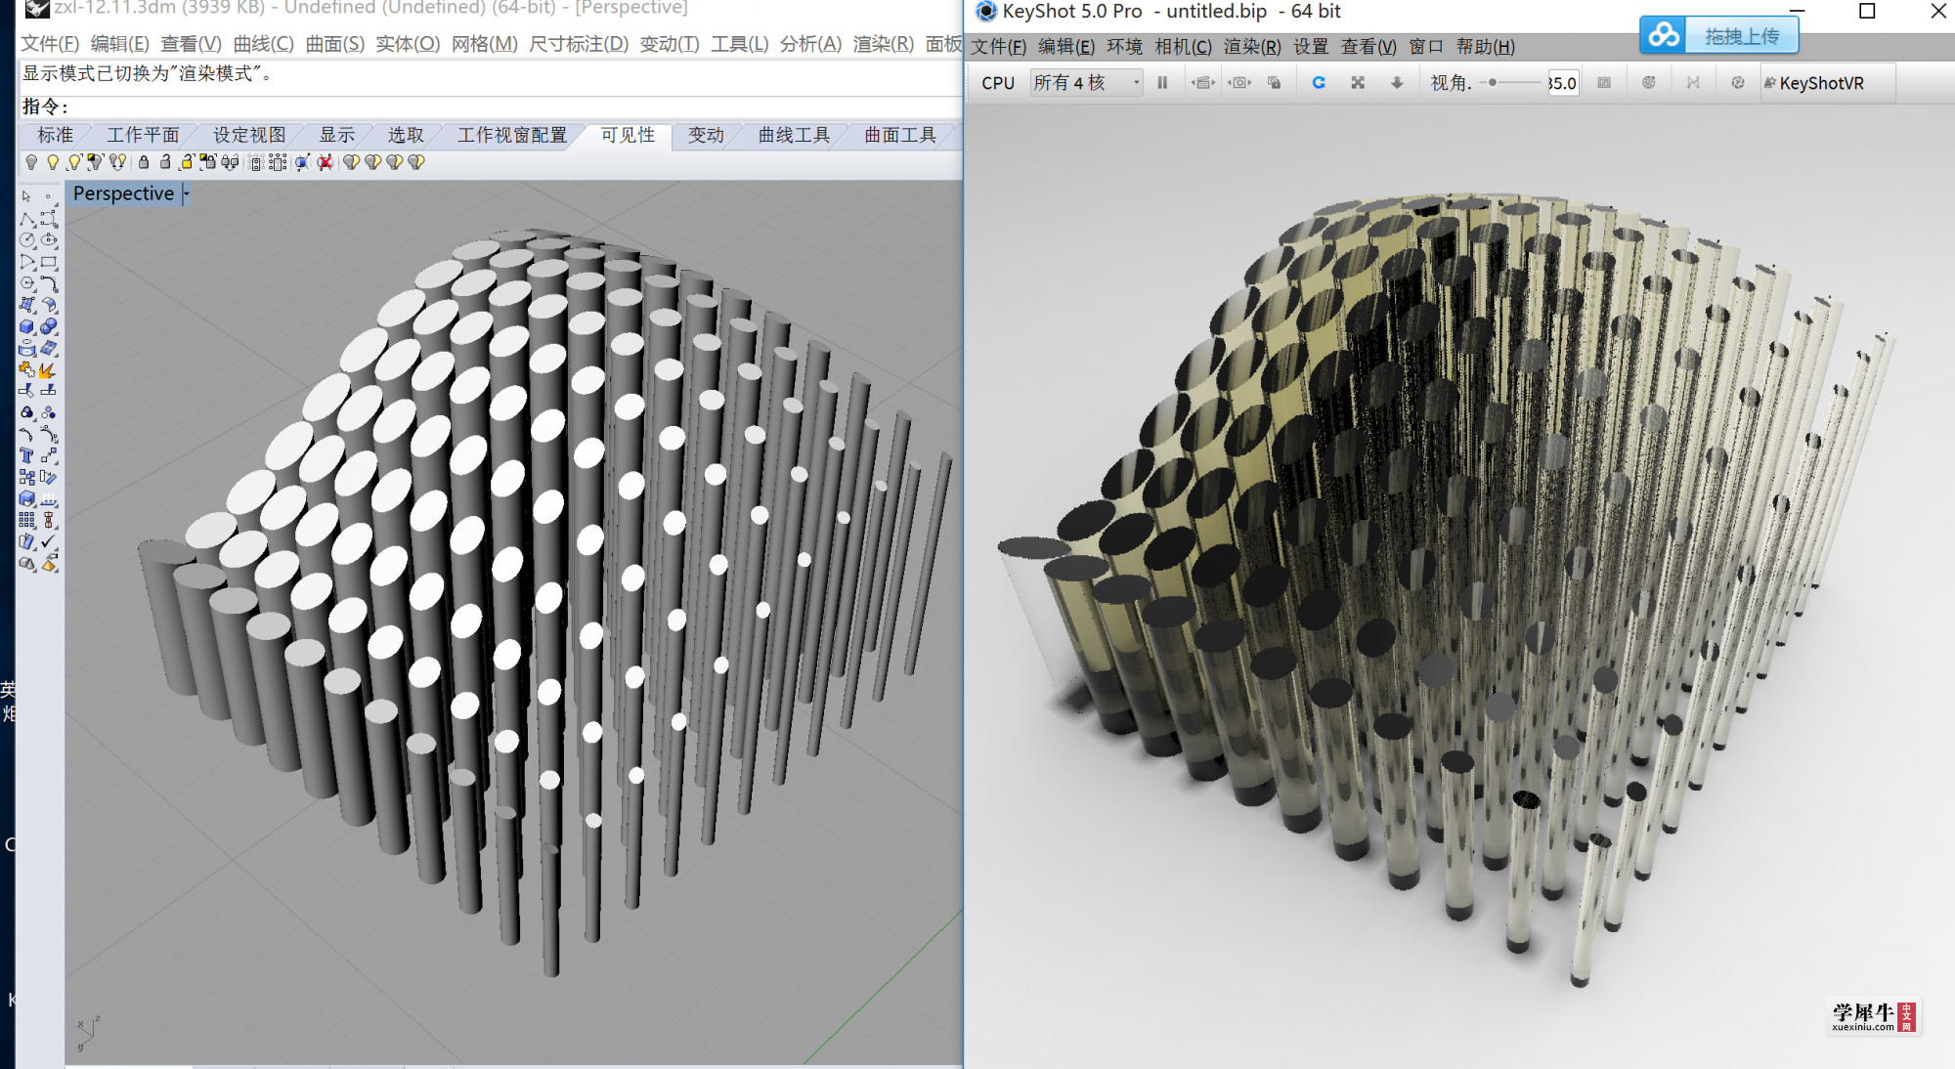Select the Circle tool in Rhino sidebar

[x=27, y=240]
